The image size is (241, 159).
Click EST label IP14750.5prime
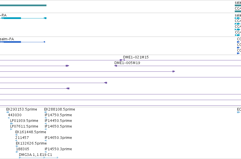coord(58,115)
